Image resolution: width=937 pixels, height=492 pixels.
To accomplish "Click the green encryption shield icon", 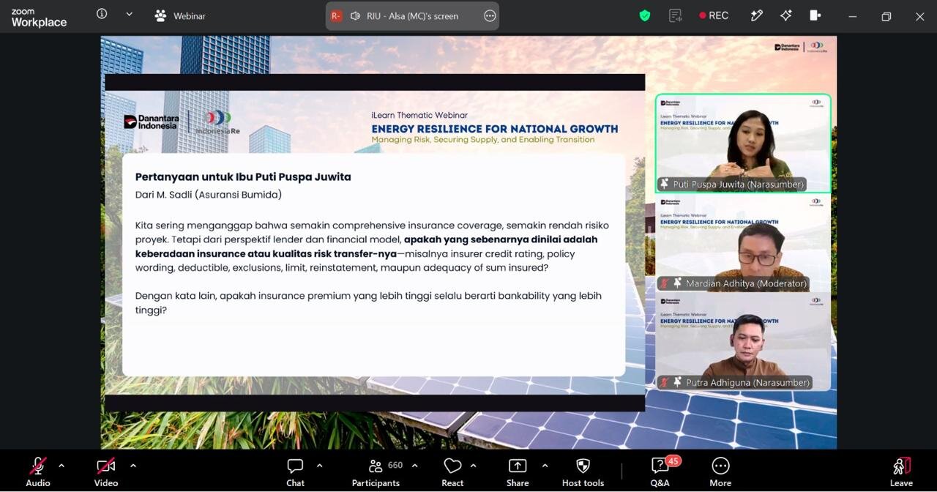I will pyautogui.click(x=645, y=15).
